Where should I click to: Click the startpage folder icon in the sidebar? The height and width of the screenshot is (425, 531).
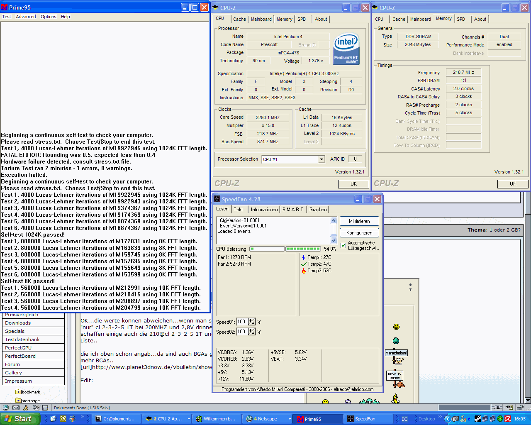(18, 401)
